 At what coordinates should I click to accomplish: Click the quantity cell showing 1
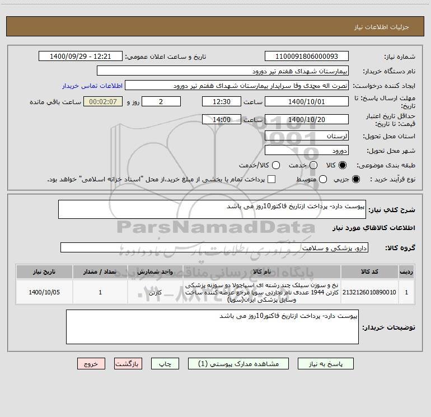100,292
